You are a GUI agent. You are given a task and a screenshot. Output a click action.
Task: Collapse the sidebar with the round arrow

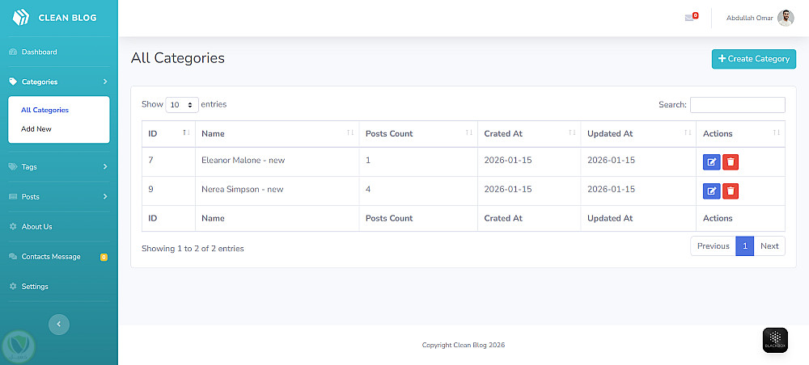pos(59,324)
